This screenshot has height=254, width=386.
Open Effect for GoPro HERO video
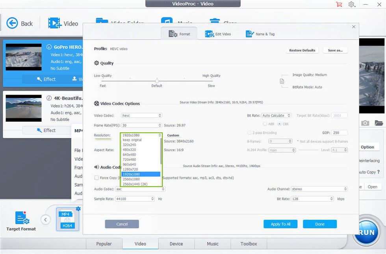[x=46, y=79]
